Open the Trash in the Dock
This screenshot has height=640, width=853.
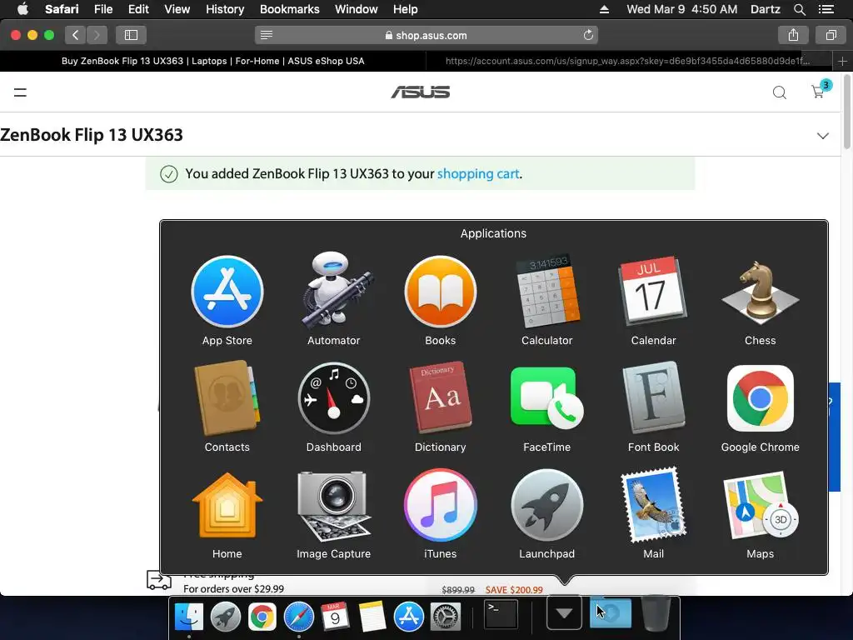pos(655,614)
